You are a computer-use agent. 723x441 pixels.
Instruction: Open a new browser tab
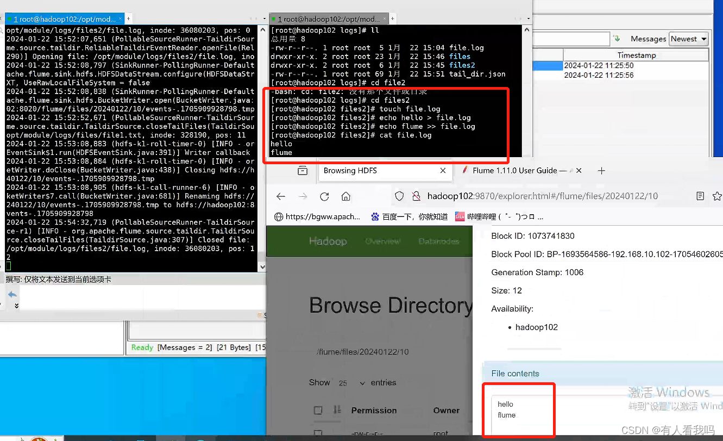(601, 171)
